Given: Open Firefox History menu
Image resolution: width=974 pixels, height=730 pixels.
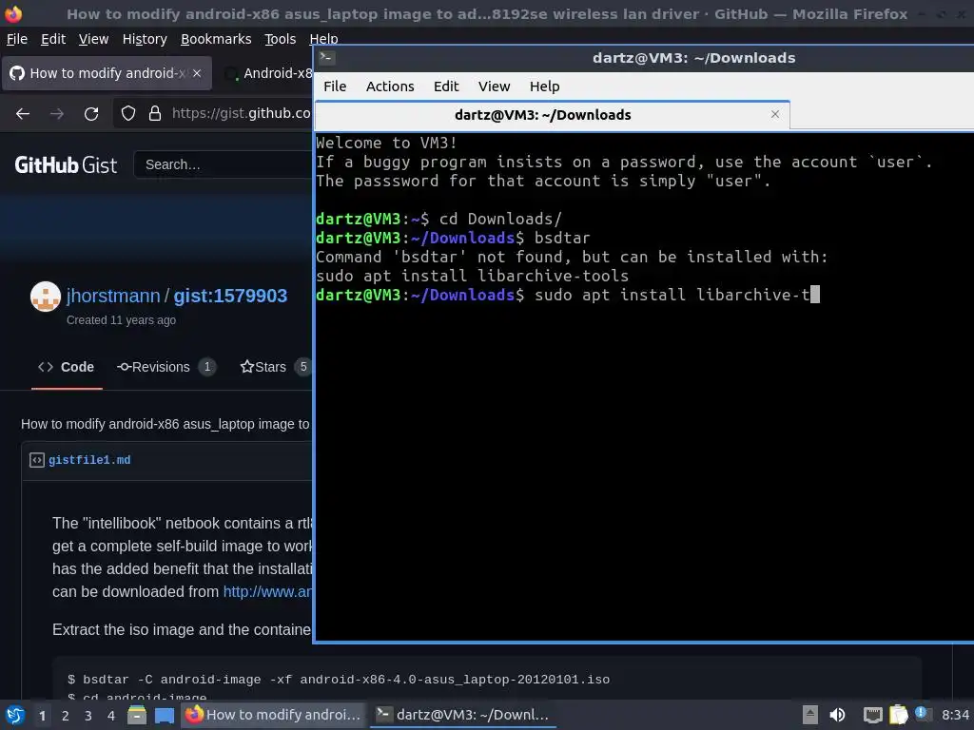Looking at the screenshot, I should (x=145, y=39).
